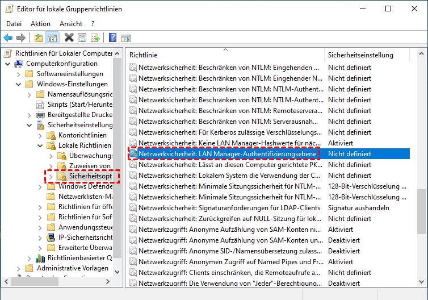428x300 pixels.
Task: Expand the Kontorichtlinien tree node
Action: click(x=40, y=135)
